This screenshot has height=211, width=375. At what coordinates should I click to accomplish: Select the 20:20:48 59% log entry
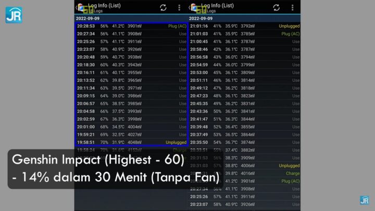132,57
